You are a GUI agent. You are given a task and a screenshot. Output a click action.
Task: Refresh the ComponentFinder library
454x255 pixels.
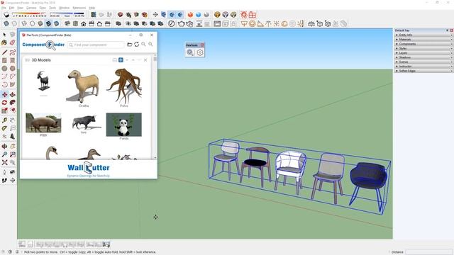point(137,44)
